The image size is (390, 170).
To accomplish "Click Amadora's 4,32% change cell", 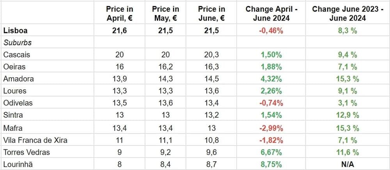I will pos(271,79).
